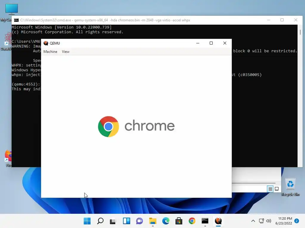Viewport: 305px width, 228px height.
Task: Launch Microsoft Edge from the taskbar
Action: click(x=166, y=221)
